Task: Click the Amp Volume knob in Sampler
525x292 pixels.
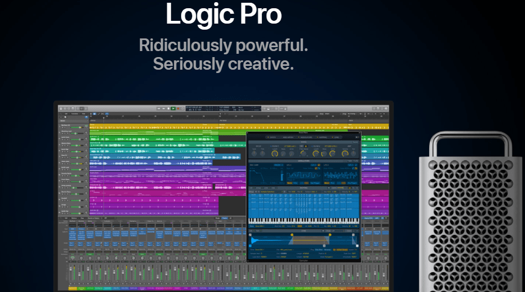Action: pos(345,154)
